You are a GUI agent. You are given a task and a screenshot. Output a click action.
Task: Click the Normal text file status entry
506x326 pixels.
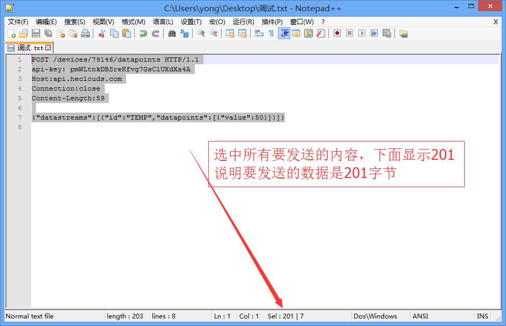(30, 316)
